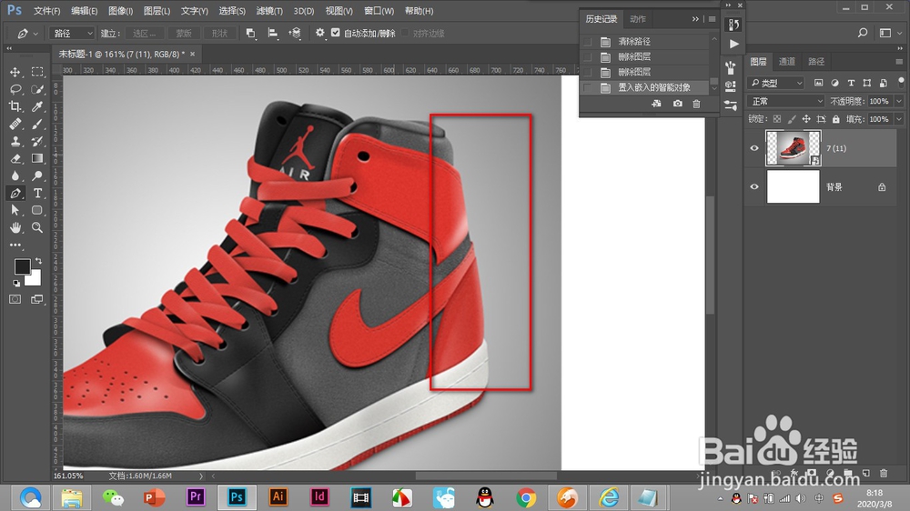Image resolution: width=910 pixels, height=511 pixels.
Task: Select the Move tool
Action: click(15, 72)
